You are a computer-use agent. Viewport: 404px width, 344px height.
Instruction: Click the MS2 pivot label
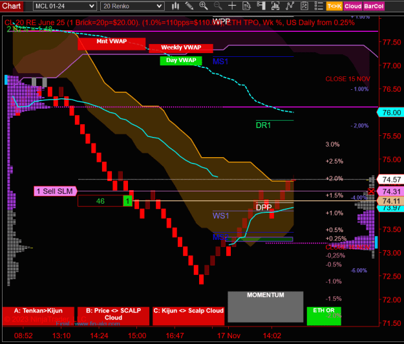pos(220,237)
